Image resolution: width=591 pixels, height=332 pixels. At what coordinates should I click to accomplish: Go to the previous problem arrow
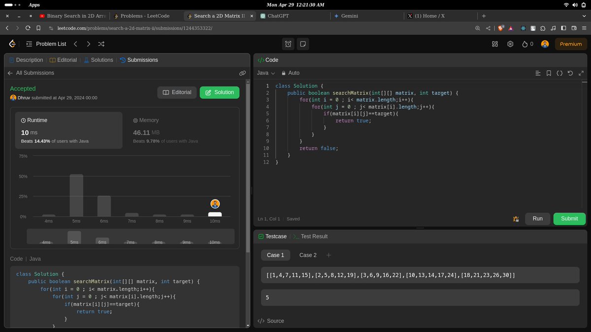[75, 44]
